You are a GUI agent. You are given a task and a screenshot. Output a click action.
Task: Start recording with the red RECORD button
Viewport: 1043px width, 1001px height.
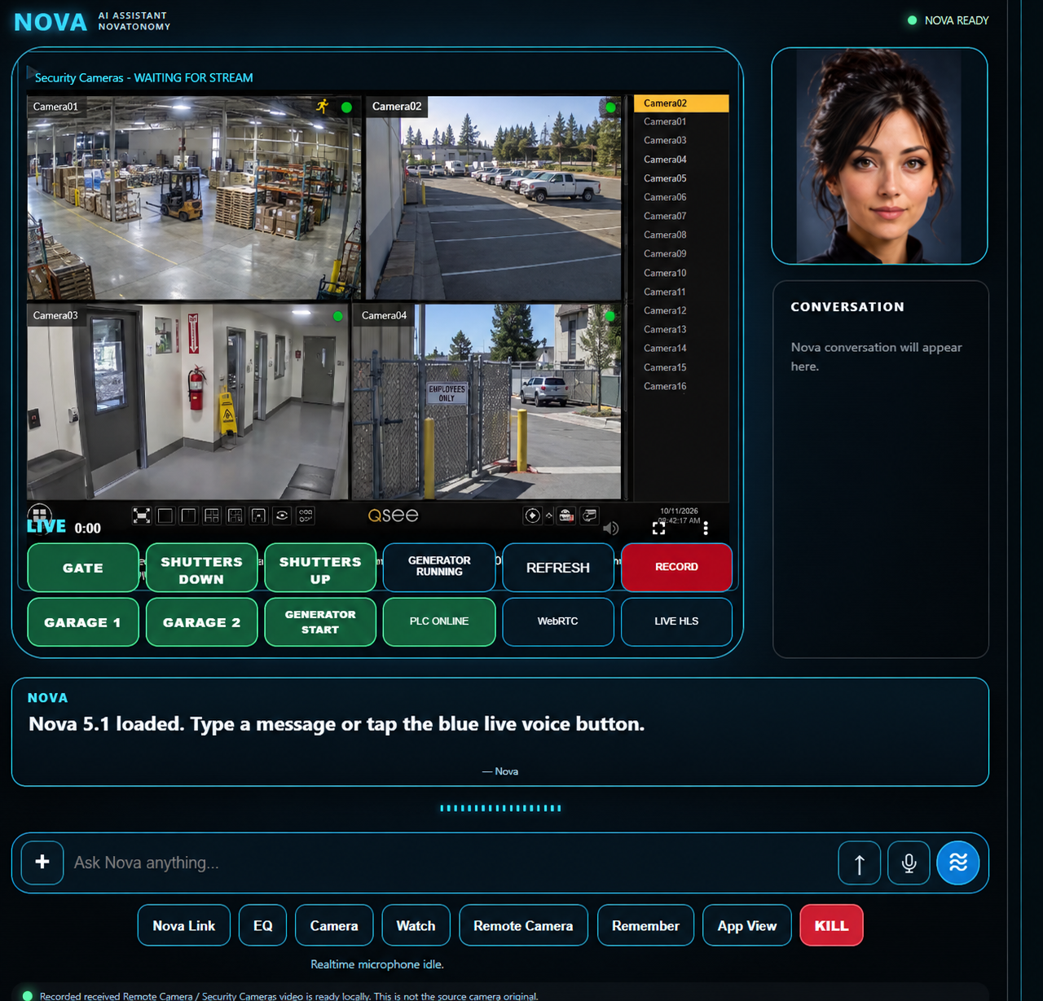click(676, 567)
